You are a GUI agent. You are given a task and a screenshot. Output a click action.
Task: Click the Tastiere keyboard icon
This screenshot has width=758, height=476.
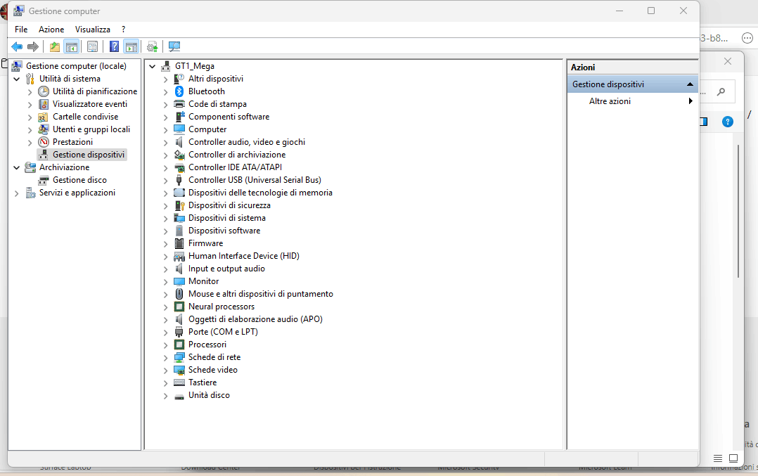tap(179, 382)
